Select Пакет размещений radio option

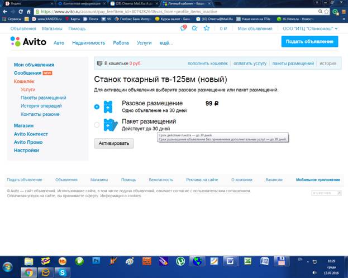click(x=97, y=125)
